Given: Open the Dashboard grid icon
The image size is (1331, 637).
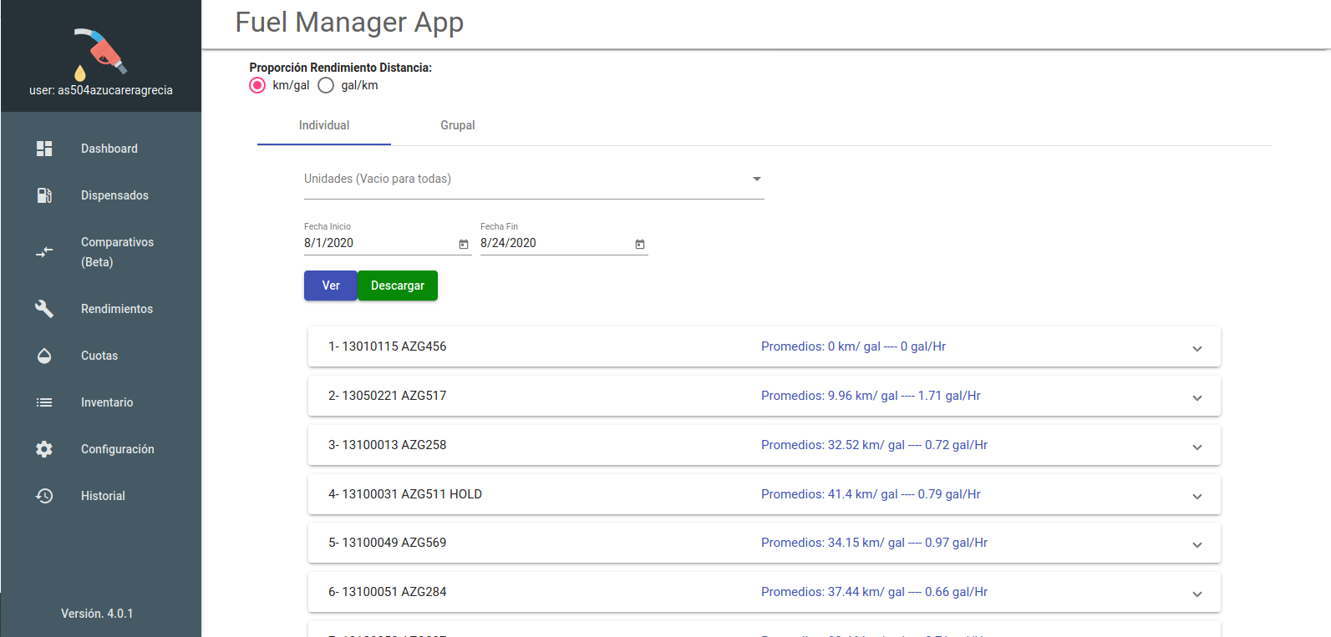Looking at the screenshot, I should [44, 149].
